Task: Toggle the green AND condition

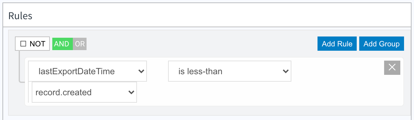Action: click(62, 44)
